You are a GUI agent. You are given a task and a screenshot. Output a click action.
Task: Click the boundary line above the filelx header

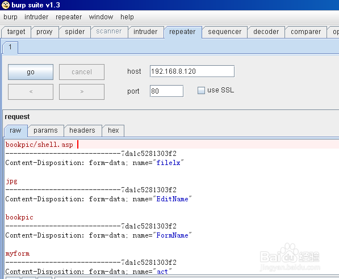91,154
